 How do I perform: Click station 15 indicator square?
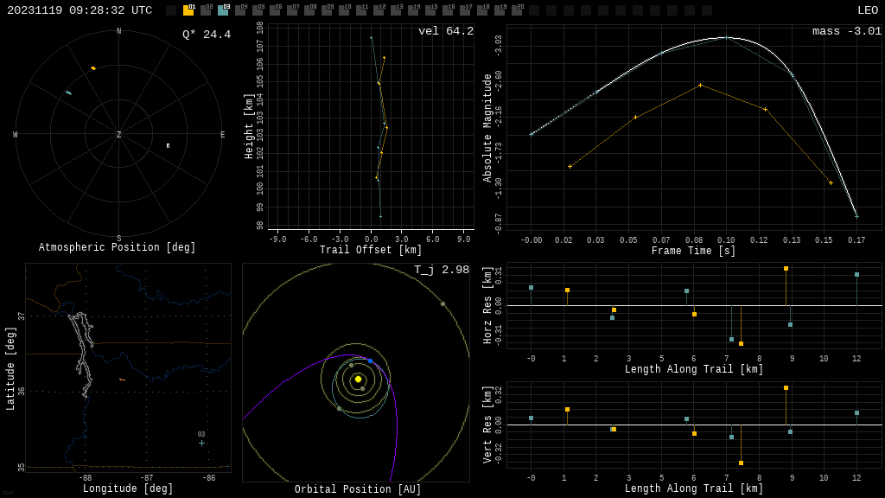pos(430,10)
